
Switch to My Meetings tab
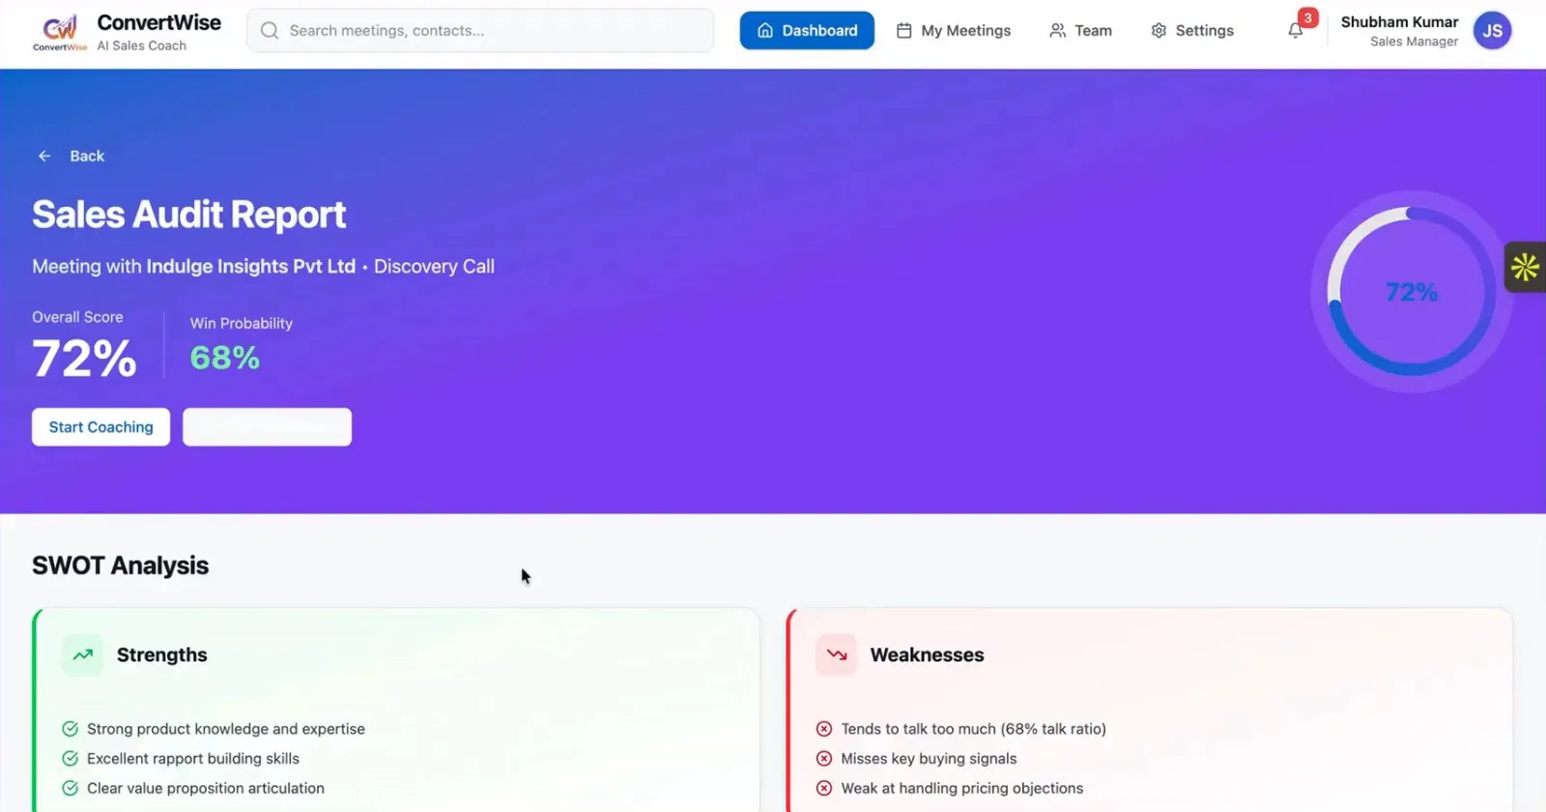coord(954,31)
